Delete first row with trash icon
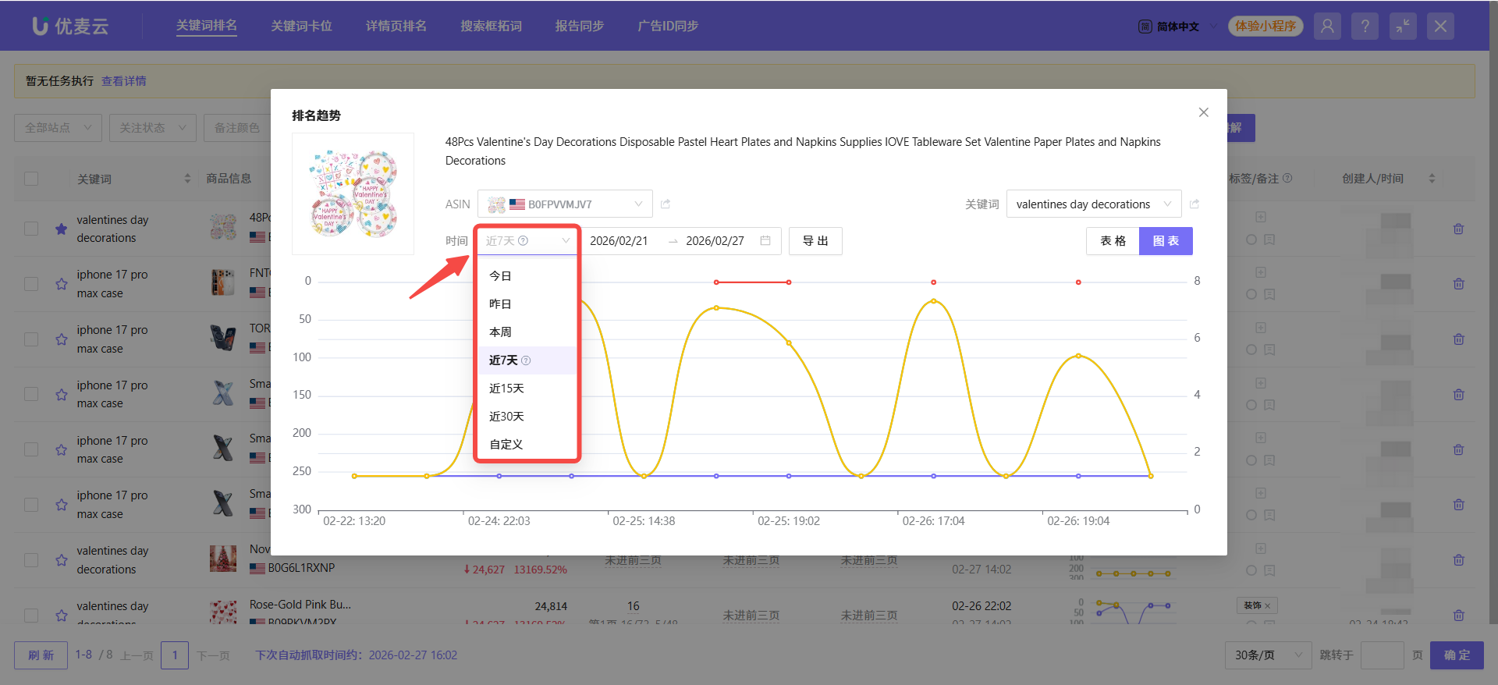This screenshot has height=685, width=1498. coord(1458,229)
